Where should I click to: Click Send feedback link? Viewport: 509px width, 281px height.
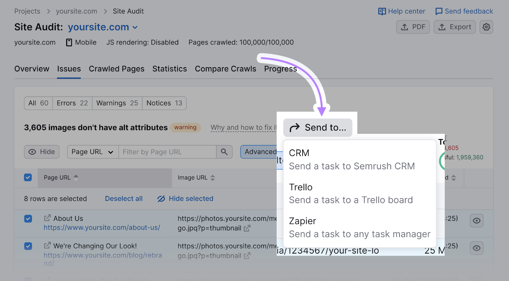[464, 11]
